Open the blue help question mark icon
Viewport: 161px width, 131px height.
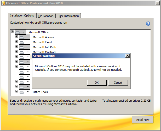[148, 24]
